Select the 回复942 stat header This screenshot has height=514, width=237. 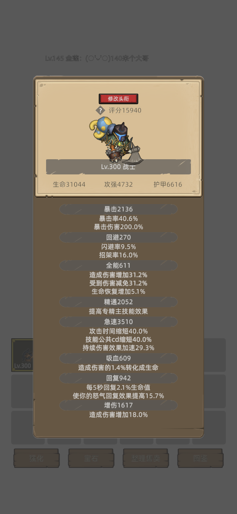tap(118, 378)
